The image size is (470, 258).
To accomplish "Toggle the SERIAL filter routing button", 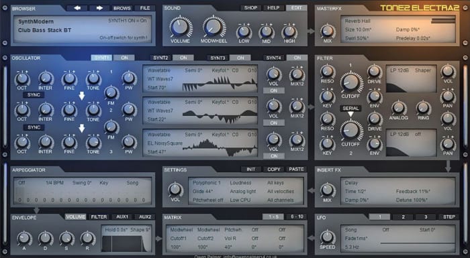I will 350,109.
